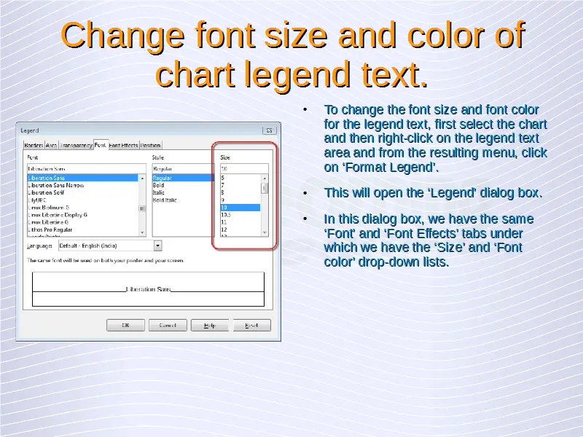Viewport: 583px width, 437px height.
Task: Click the font list scroll-down arrow
Action: (x=142, y=234)
